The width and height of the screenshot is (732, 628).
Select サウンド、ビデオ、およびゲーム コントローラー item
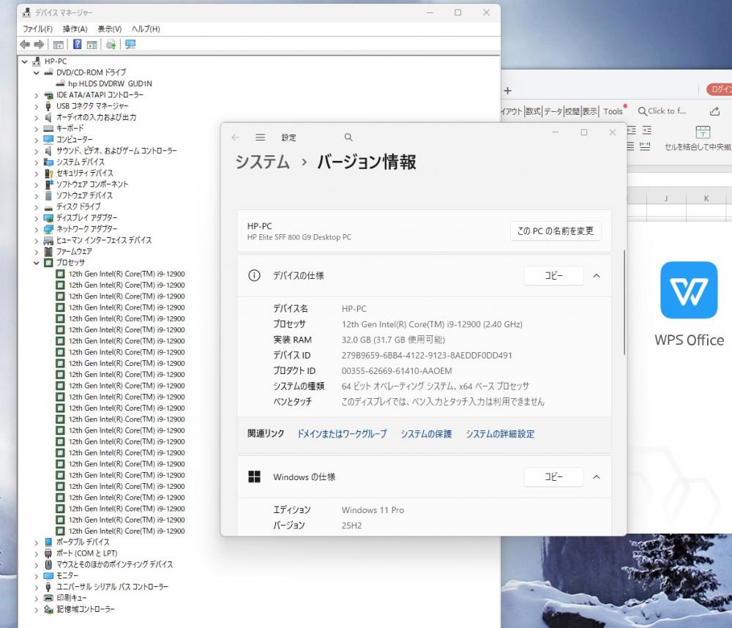click(x=116, y=151)
